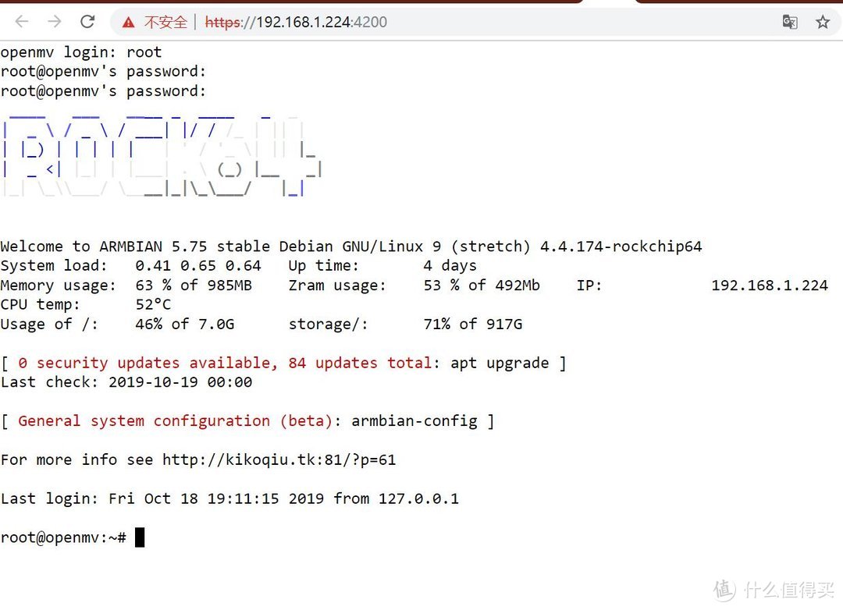Click the address bar URL 192.168.1.224:4200
Image resolution: width=843 pixels, height=610 pixels.
coord(296,22)
